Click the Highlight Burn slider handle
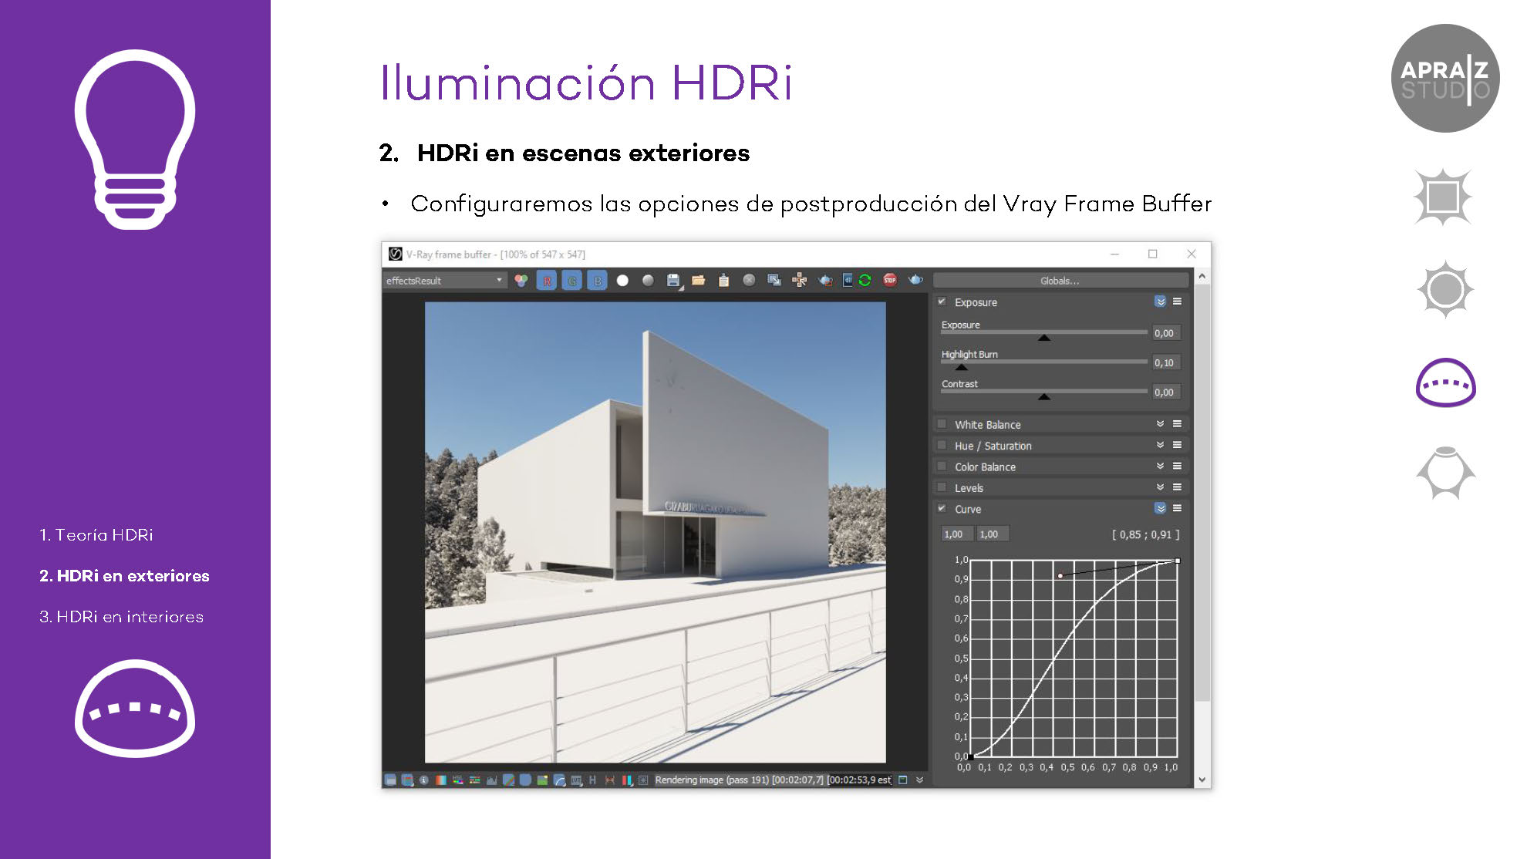This screenshot has height=859, width=1527. [x=962, y=367]
